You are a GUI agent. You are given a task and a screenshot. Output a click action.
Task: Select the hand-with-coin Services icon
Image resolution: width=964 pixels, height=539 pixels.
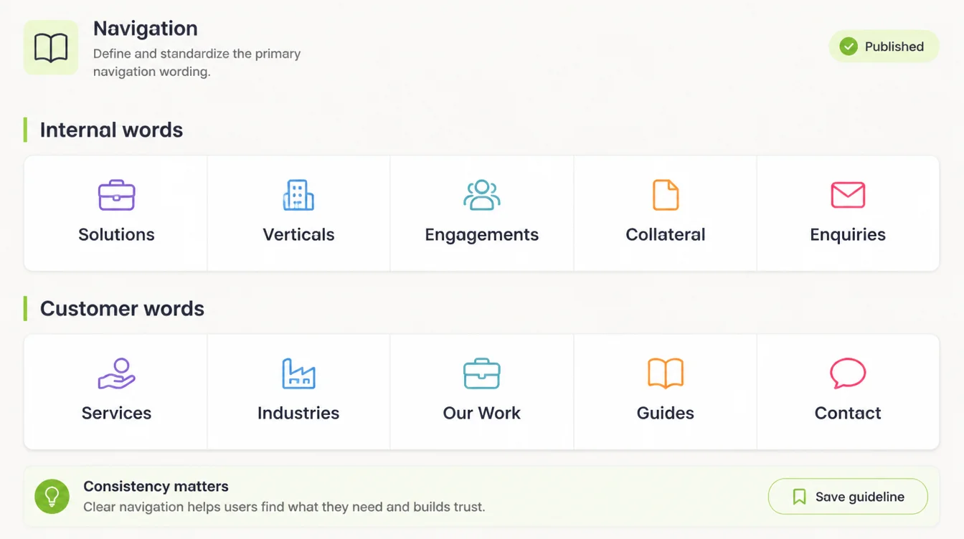(116, 373)
